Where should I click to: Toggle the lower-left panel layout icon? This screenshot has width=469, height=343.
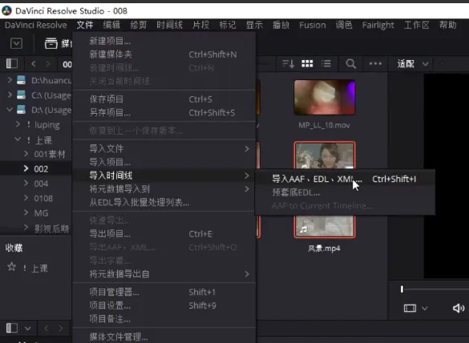pos(12,328)
